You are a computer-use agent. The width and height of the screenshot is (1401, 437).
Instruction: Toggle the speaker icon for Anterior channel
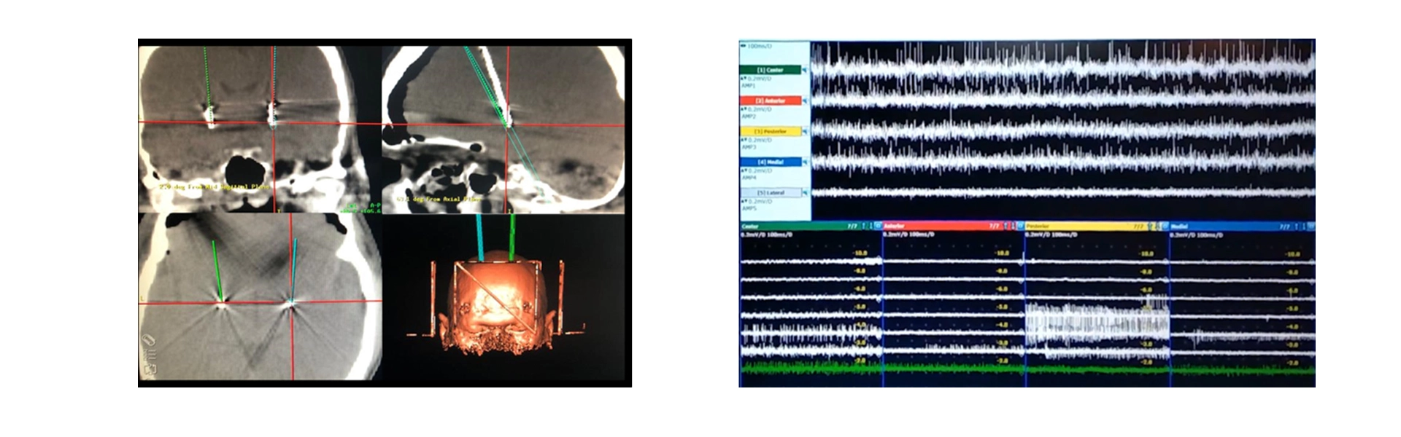click(x=805, y=101)
